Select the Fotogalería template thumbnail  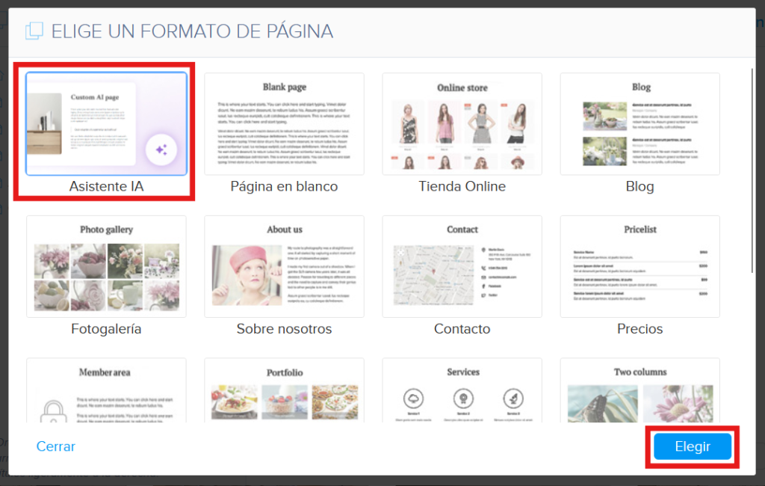(106, 266)
